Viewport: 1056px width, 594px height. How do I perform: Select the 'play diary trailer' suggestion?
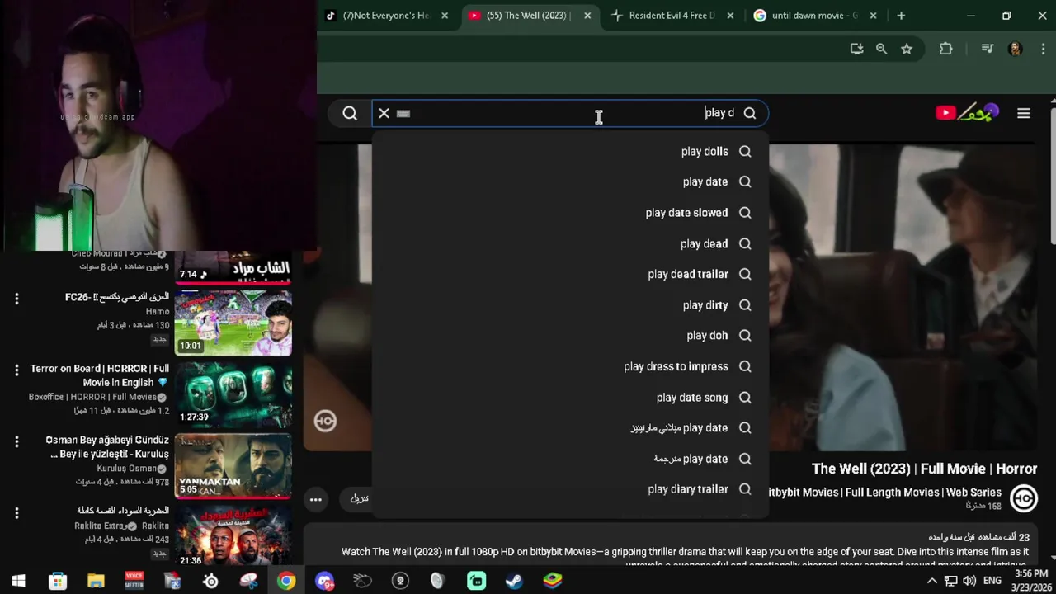570,489
